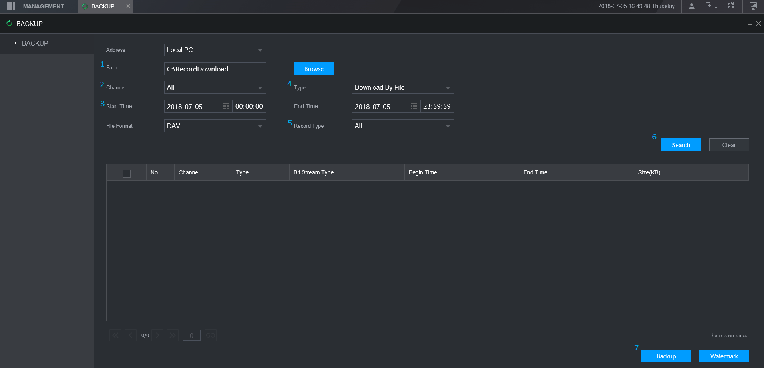
Task: Click the user account icon
Action: point(692,6)
